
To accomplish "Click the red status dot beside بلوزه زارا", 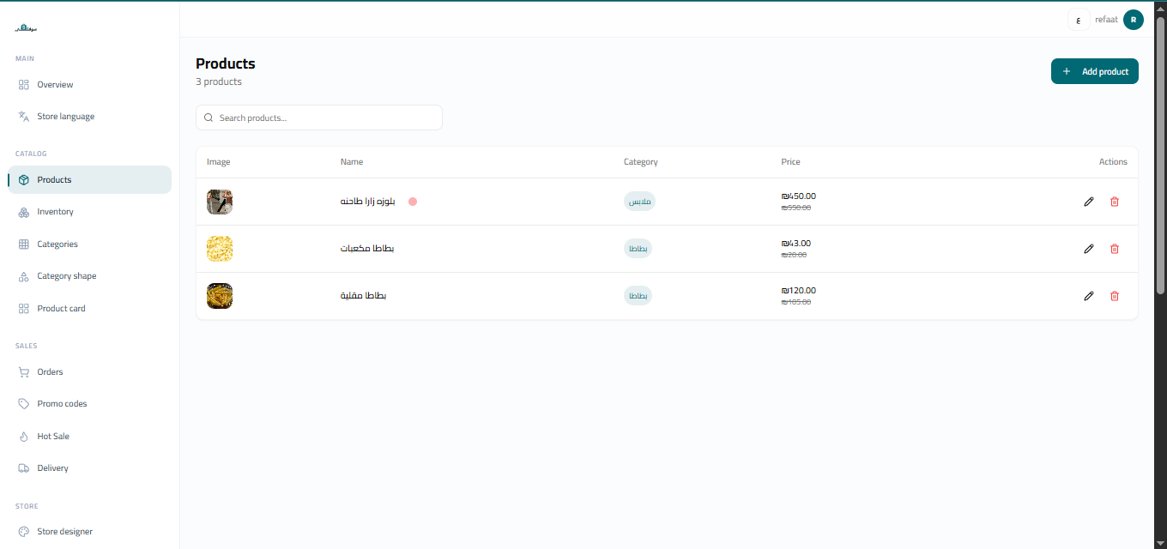I will coord(413,202).
